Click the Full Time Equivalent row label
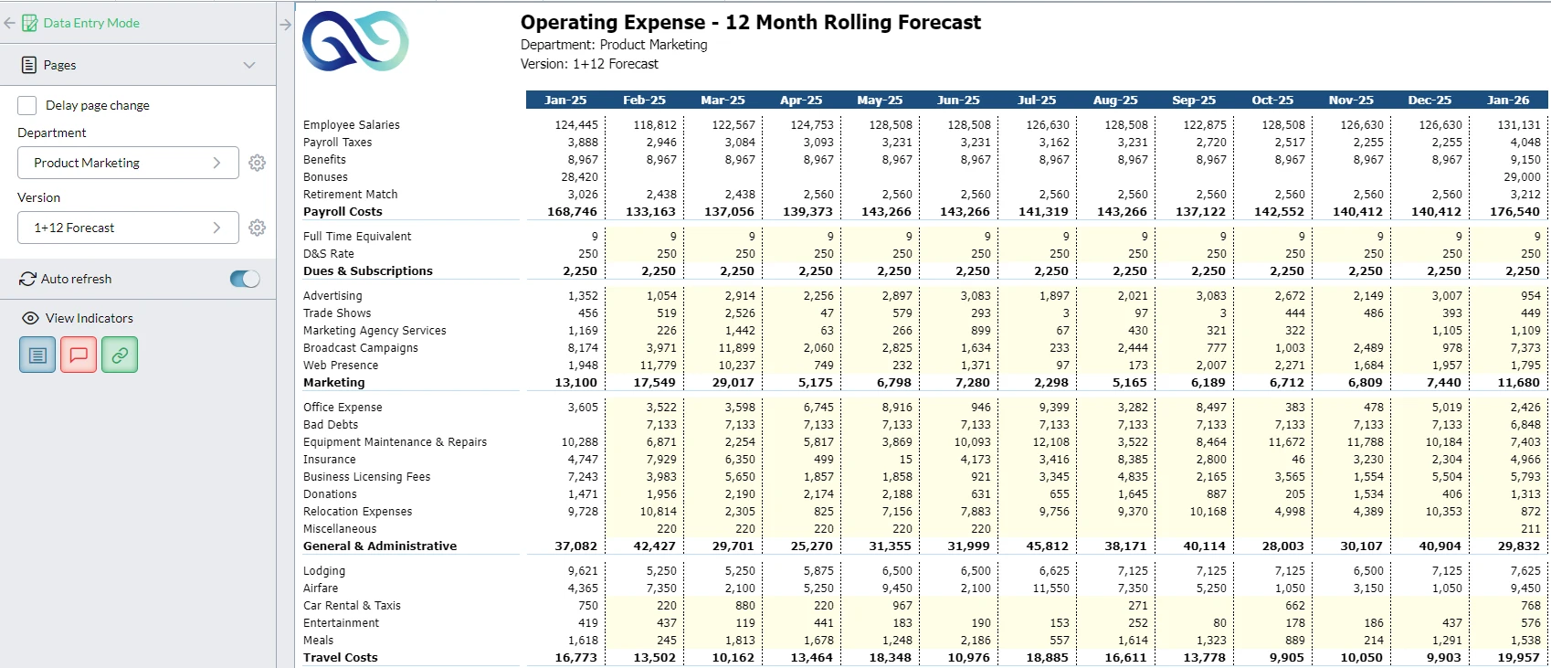This screenshot has width=1551, height=668. point(357,236)
